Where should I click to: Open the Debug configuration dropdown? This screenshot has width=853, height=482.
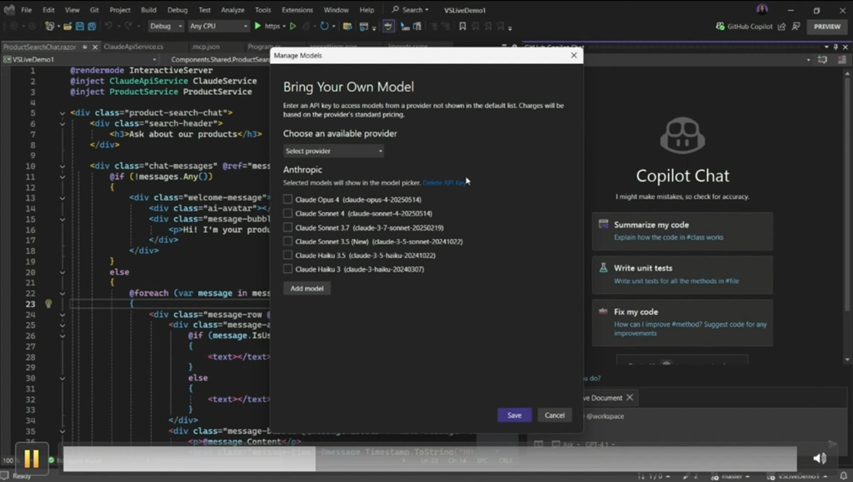pos(165,27)
